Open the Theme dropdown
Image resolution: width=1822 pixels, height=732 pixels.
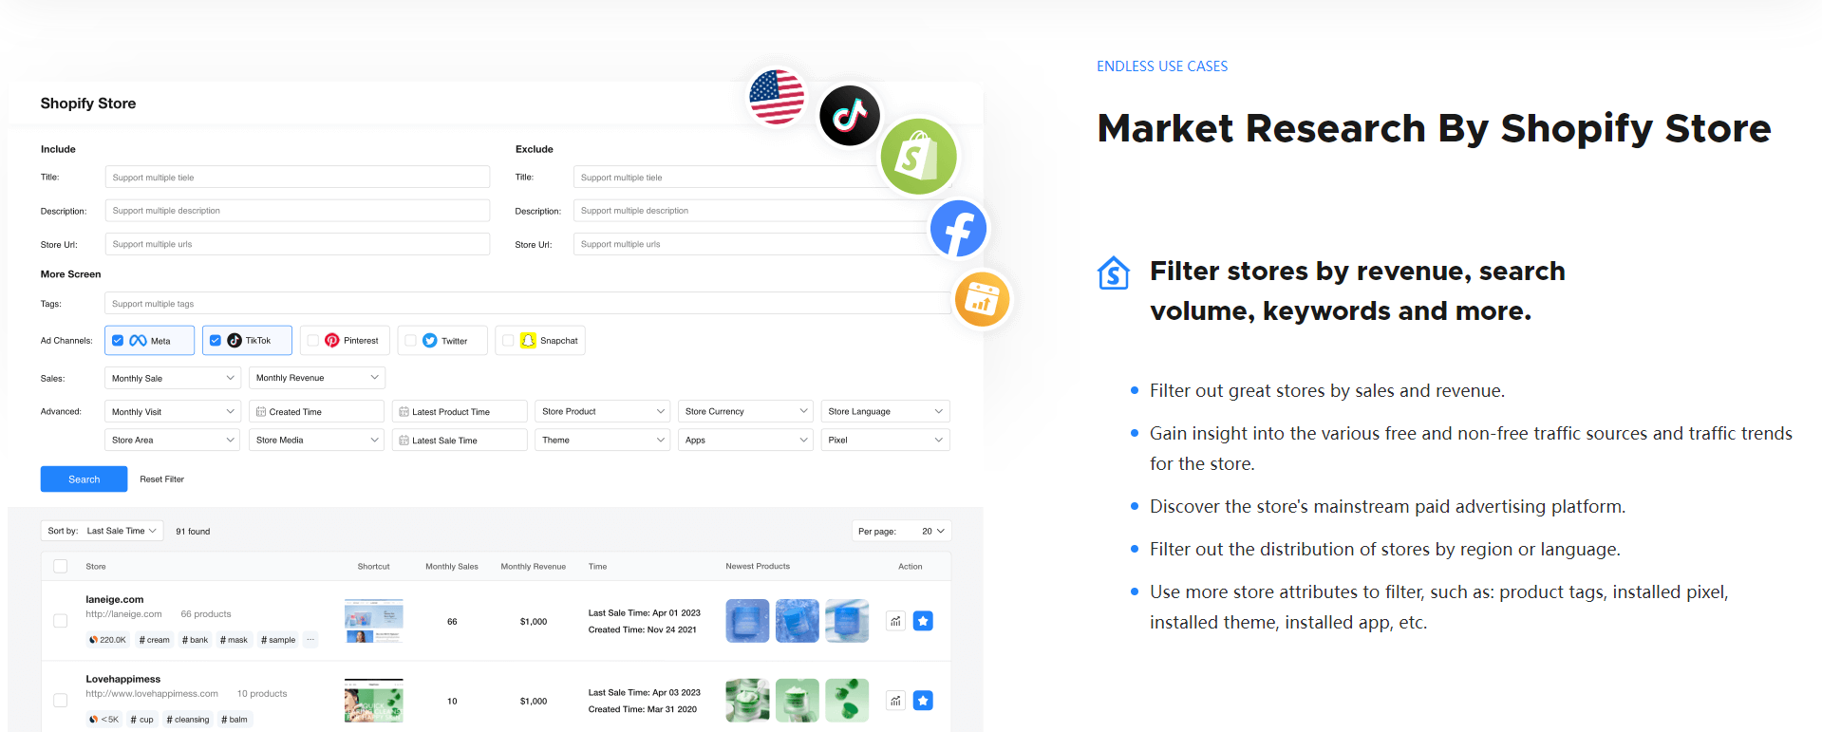tap(603, 440)
